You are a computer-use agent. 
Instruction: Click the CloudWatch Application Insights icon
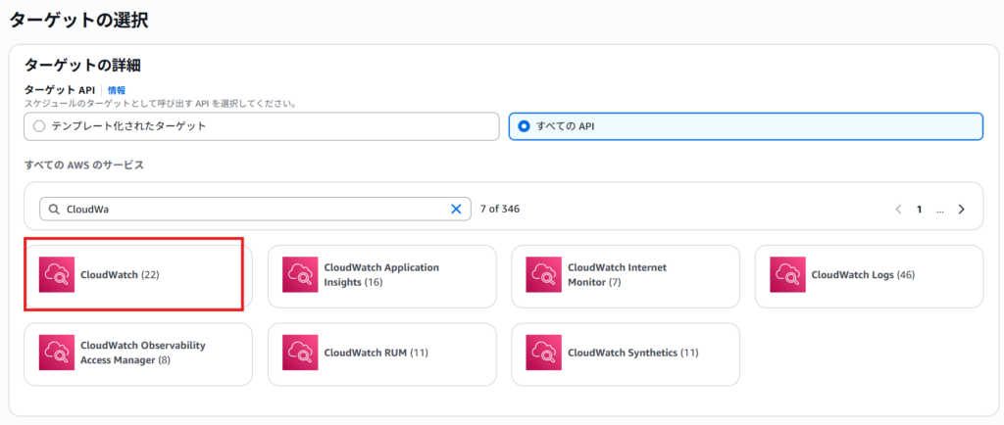pos(300,275)
